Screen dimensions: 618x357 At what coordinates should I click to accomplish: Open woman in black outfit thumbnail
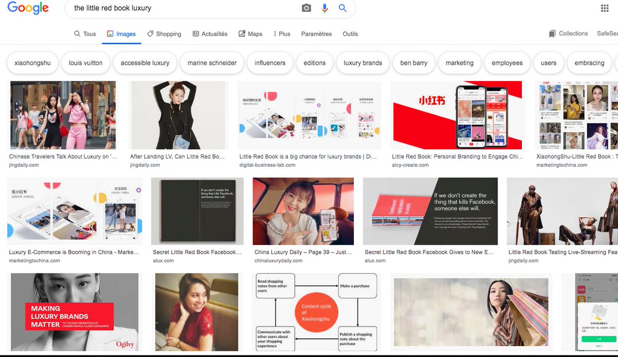tap(178, 115)
